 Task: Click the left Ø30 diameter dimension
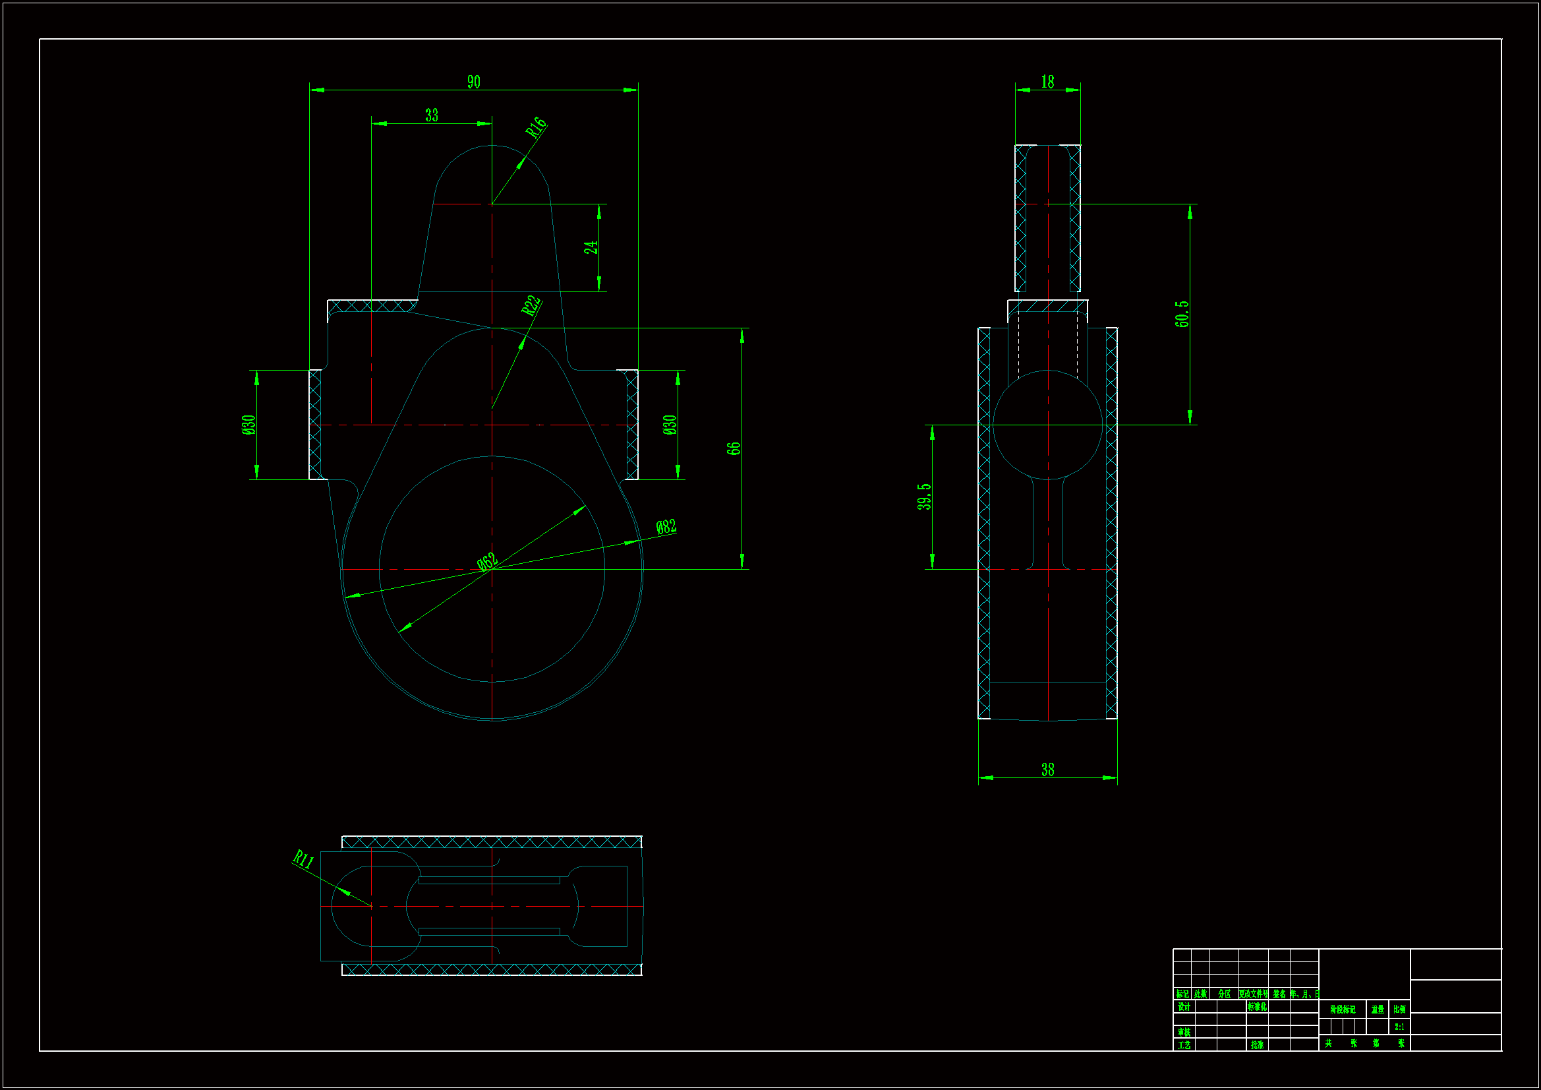(x=248, y=425)
